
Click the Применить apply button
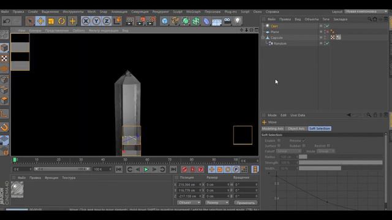pyautogui.click(x=246, y=203)
